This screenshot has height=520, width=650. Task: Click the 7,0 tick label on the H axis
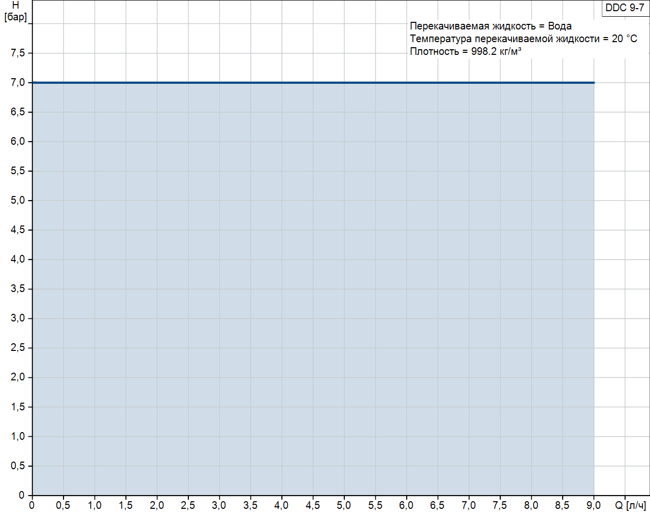18,82
